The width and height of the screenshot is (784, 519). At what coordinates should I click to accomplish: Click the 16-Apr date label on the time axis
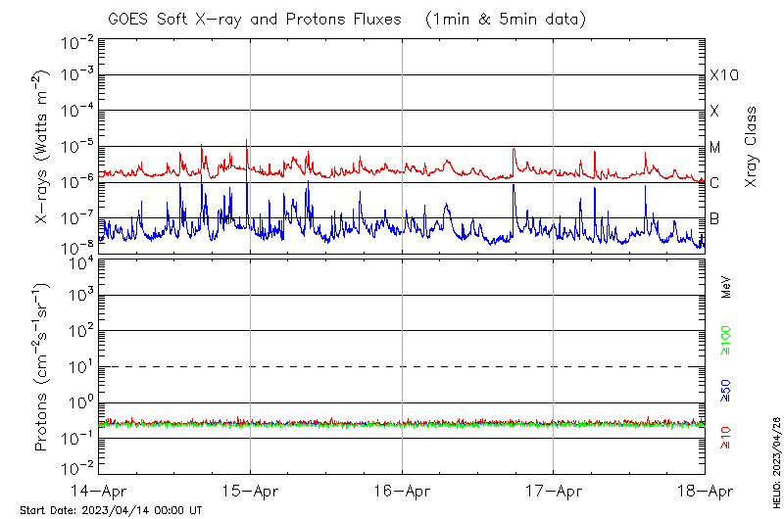point(402,492)
